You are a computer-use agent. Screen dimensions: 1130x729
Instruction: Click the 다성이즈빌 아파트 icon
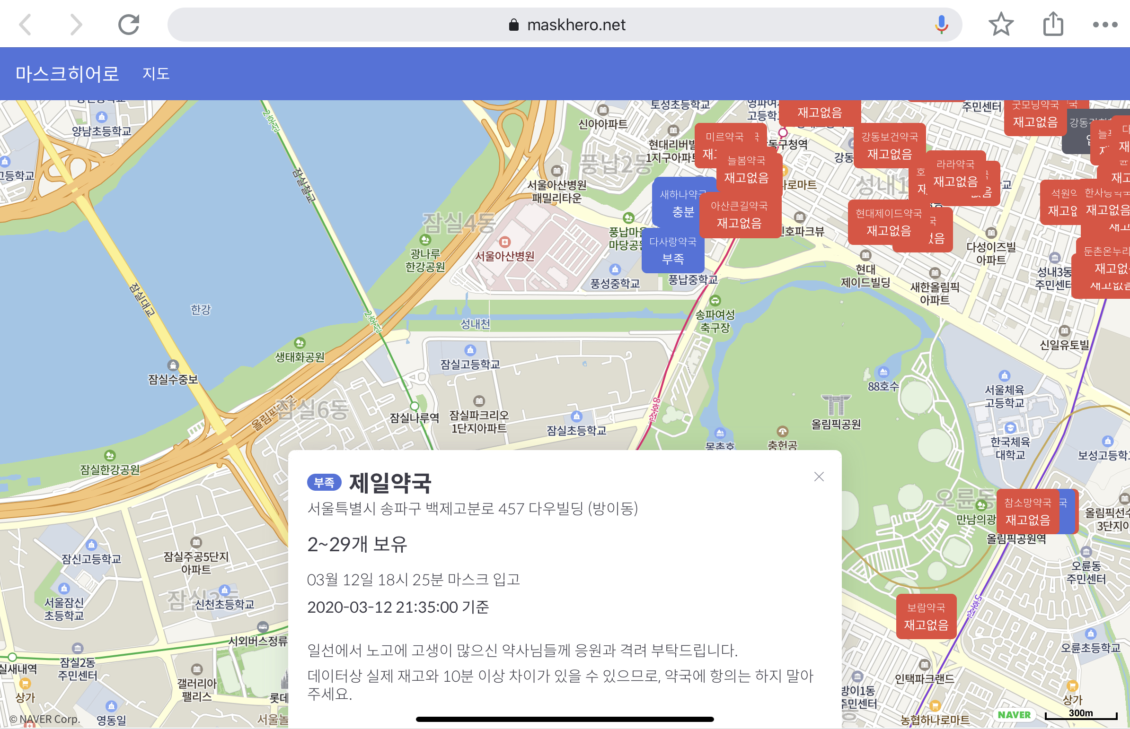pyautogui.click(x=991, y=233)
